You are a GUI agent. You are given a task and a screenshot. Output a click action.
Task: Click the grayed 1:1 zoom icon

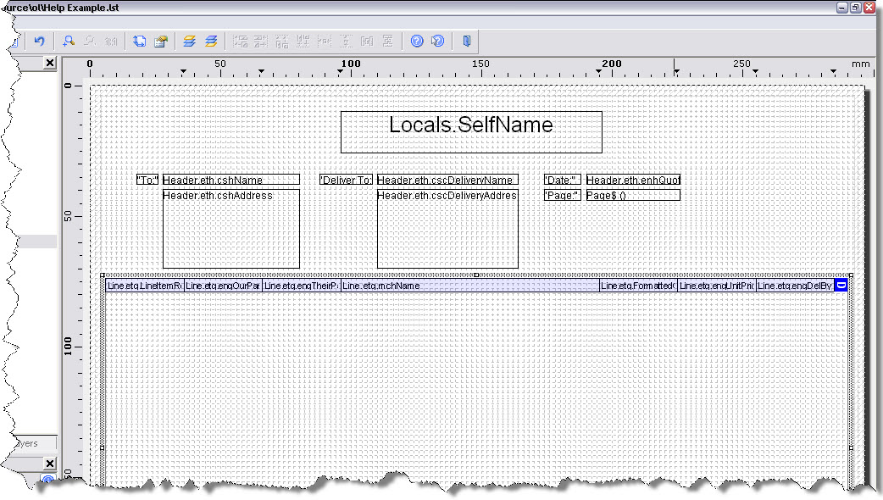(111, 42)
